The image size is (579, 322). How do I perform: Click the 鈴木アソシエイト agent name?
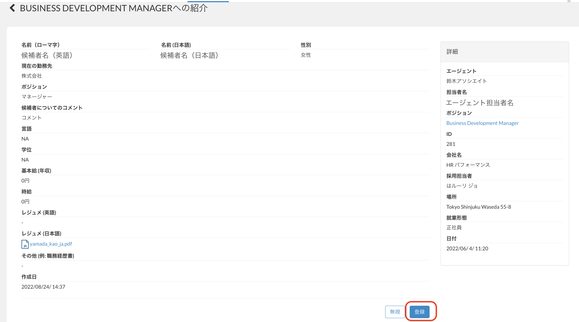(x=467, y=81)
